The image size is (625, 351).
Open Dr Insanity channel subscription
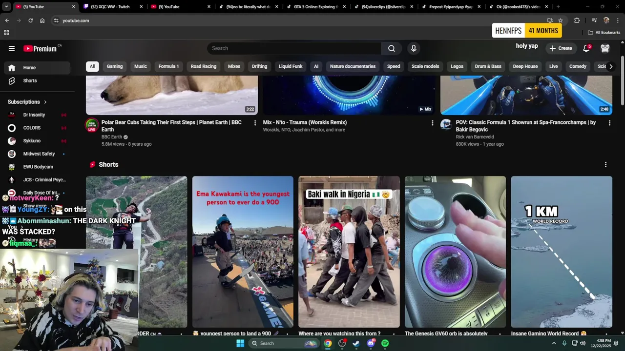[x=37, y=115]
